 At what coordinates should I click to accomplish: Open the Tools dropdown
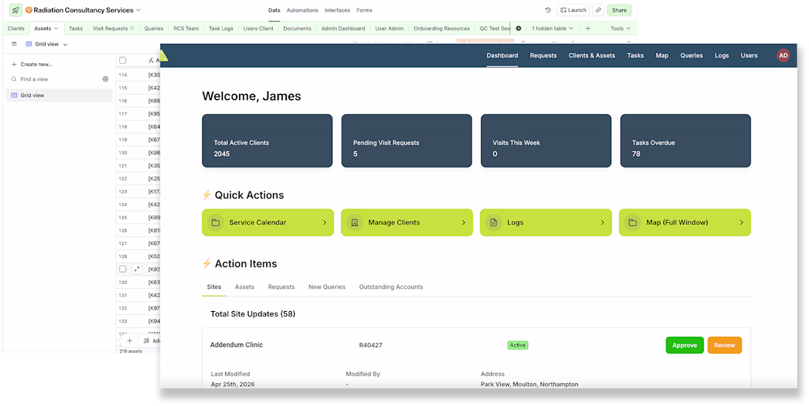621,29
